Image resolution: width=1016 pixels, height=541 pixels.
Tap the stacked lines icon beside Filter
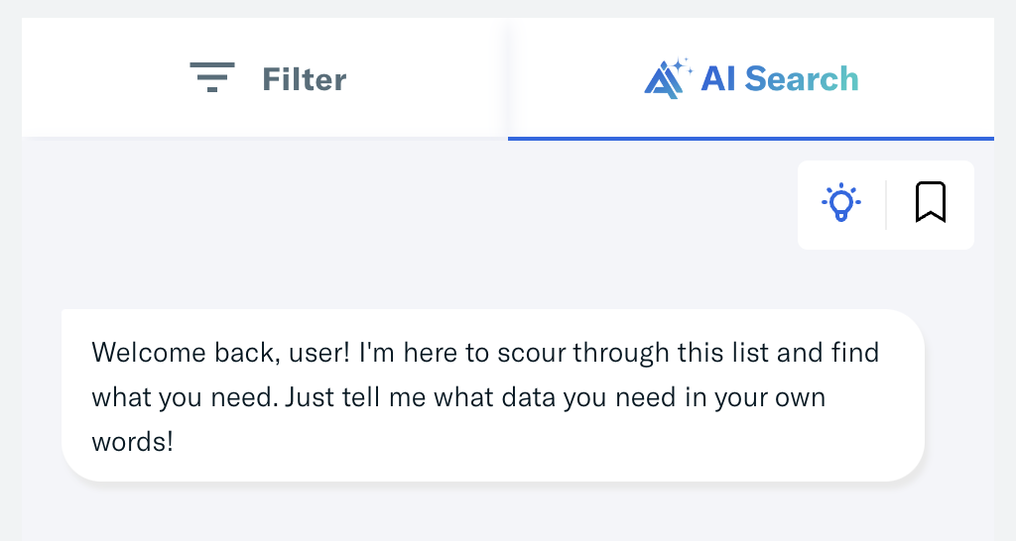coord(212,77)
